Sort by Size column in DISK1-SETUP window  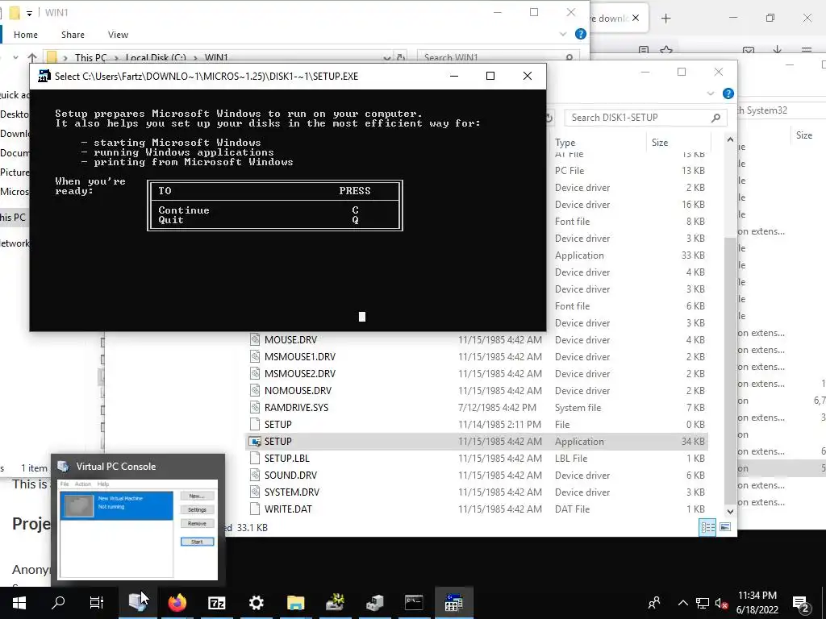[660, 143]
